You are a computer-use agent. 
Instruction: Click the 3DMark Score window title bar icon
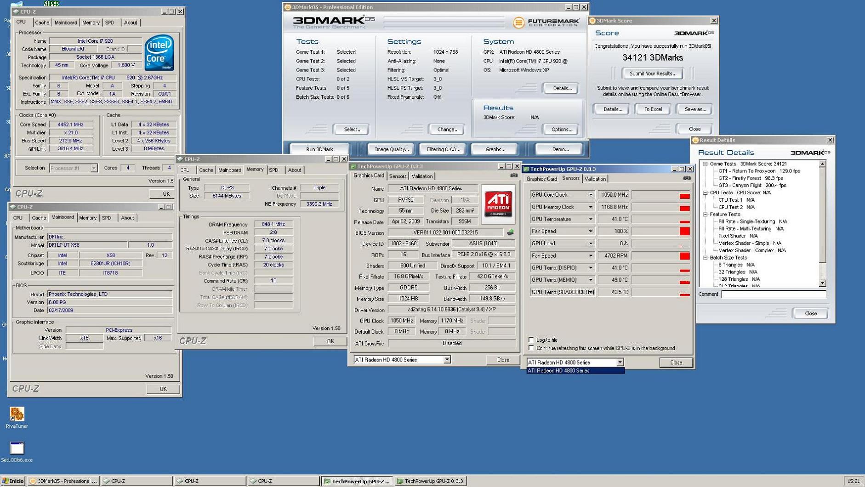pyautogui.click(x=592, y=21)
